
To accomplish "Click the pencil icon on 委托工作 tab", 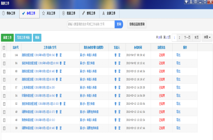I will 83,13.
